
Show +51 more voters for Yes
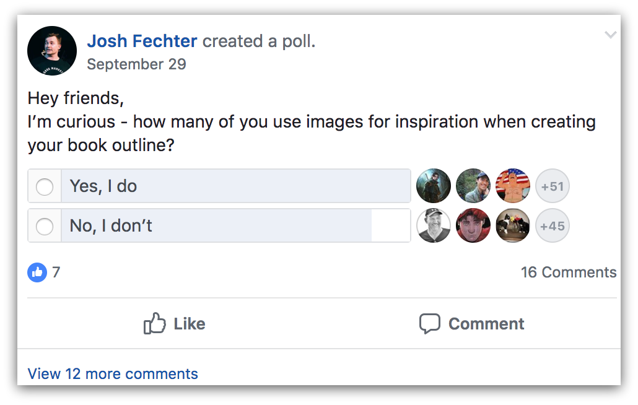tap(552, 186)
